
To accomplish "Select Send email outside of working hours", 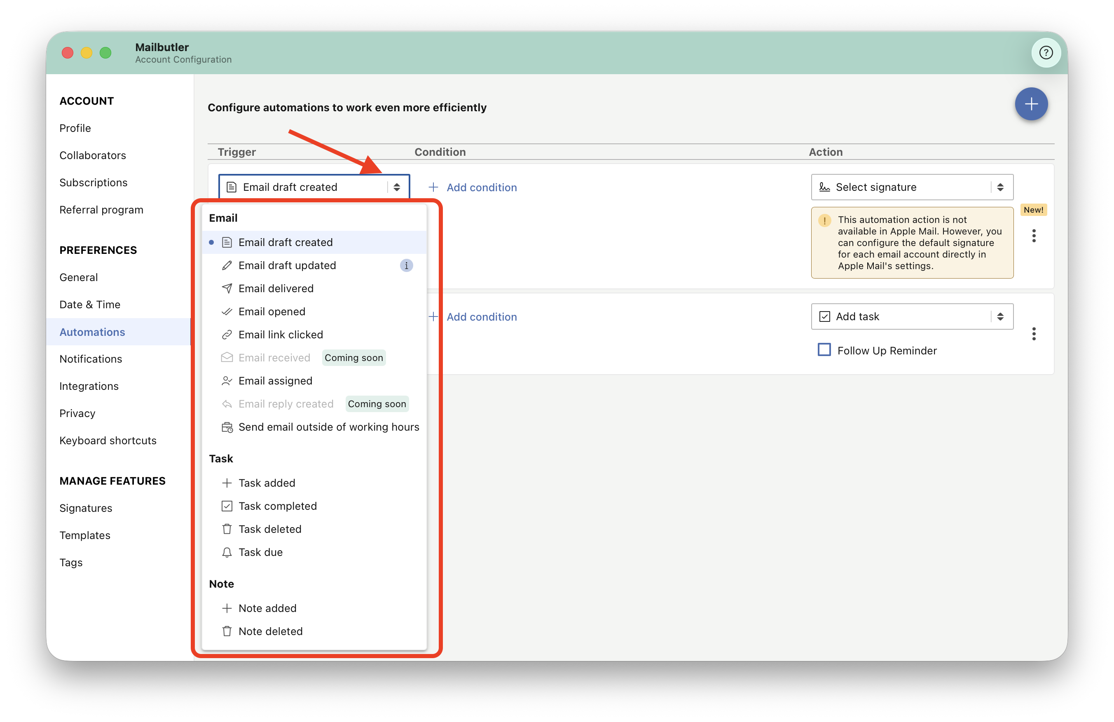I will pos(314,427).
